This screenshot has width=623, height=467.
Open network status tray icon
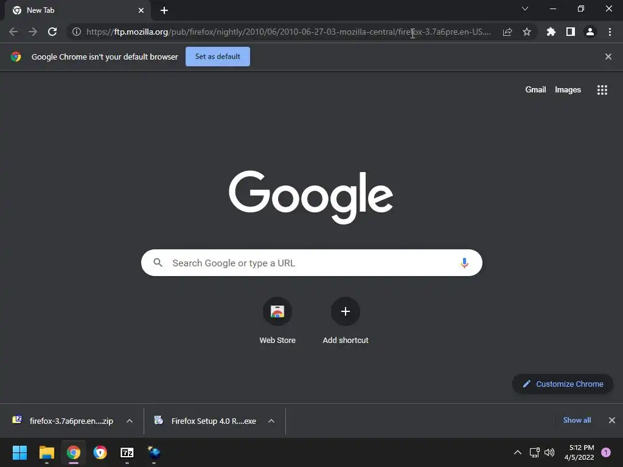point(534,452)
